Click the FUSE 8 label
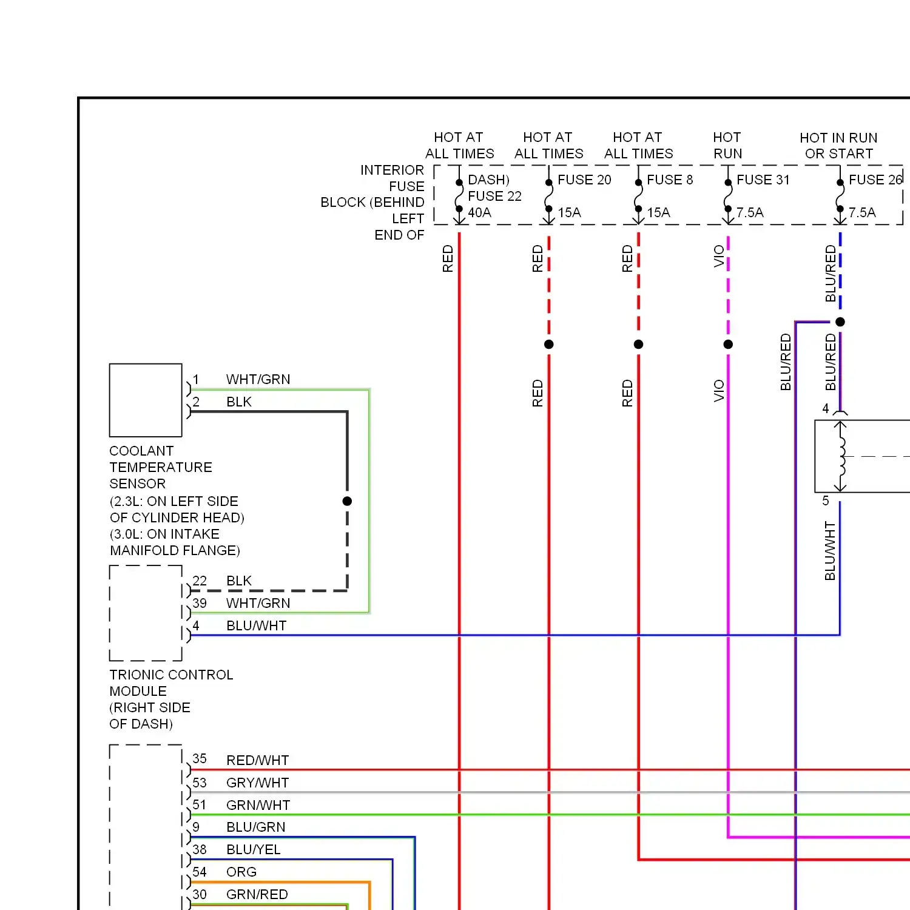This screenshot has height=910, width=910. point(670,180)
